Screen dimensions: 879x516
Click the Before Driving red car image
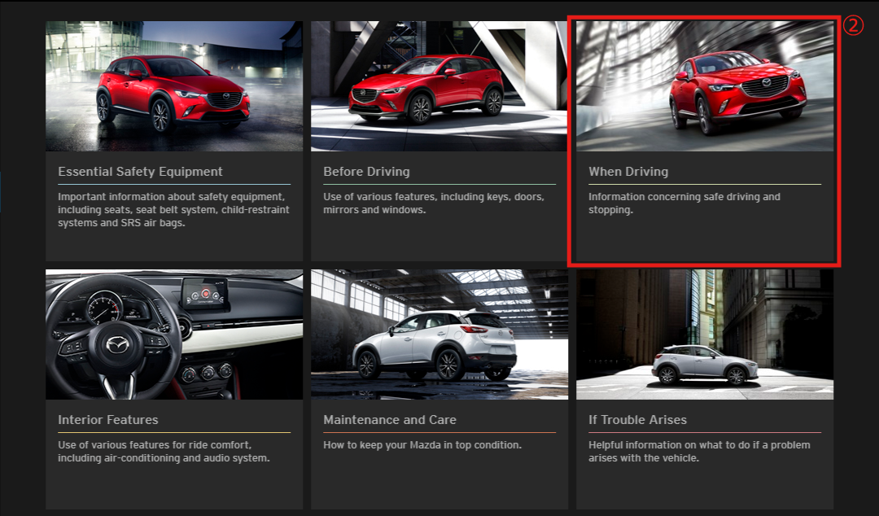pos(439,85)
